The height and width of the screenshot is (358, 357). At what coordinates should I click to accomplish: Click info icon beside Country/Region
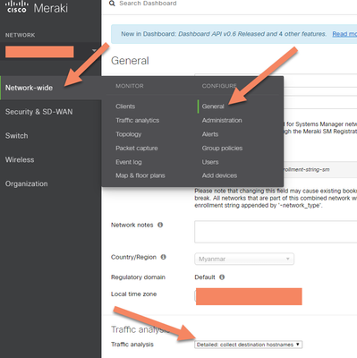163,257
